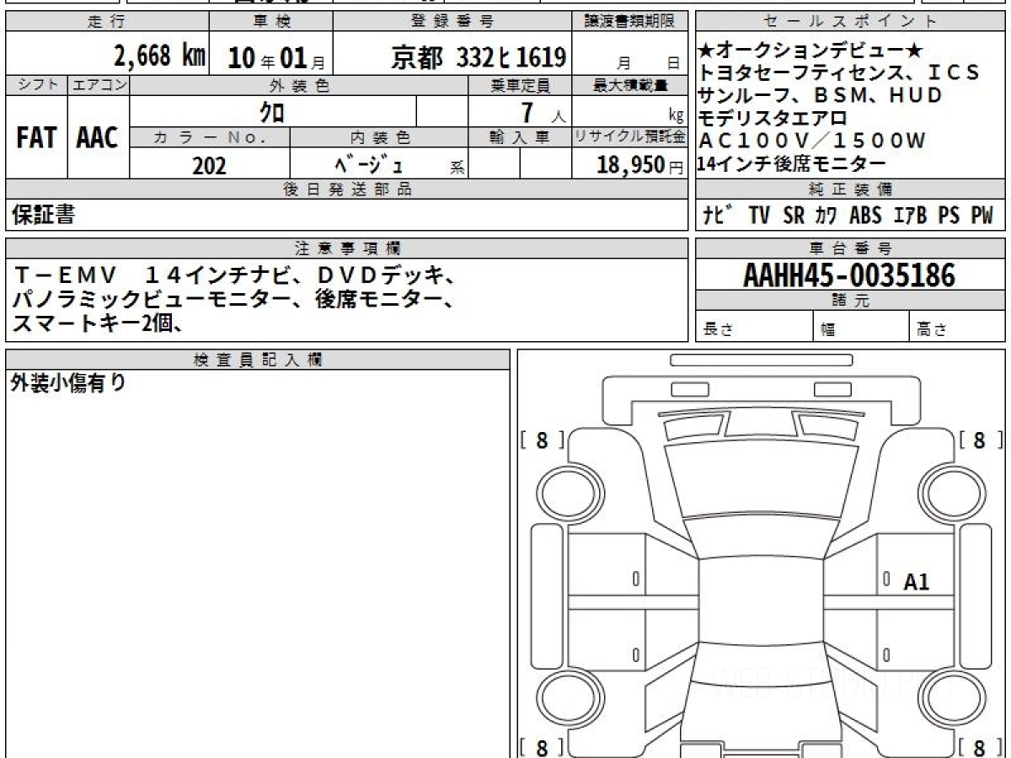Click the 輸入車 header

pyautogui.click(x=520, y=137)
